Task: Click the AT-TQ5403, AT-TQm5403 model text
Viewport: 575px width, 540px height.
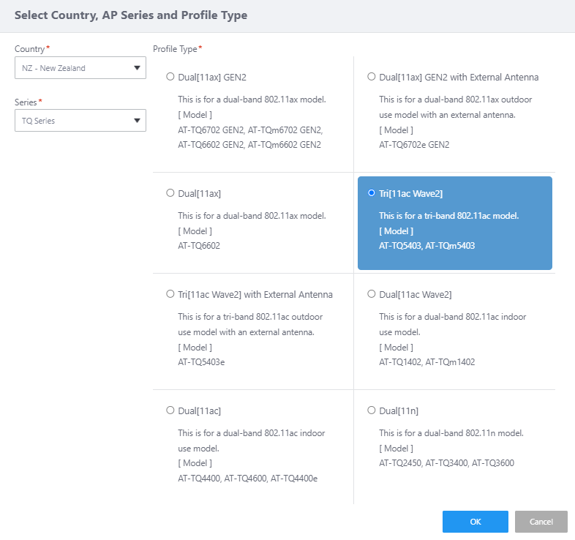Action: pos(426,246)
